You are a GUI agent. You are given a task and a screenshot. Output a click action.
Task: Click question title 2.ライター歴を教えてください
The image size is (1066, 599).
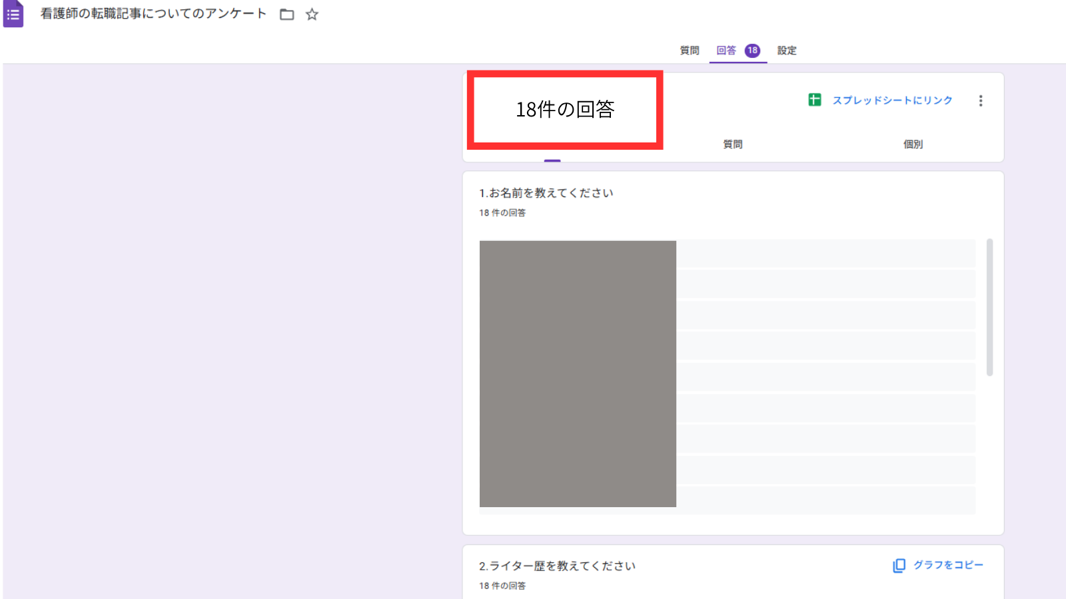[x=557, y=566]
